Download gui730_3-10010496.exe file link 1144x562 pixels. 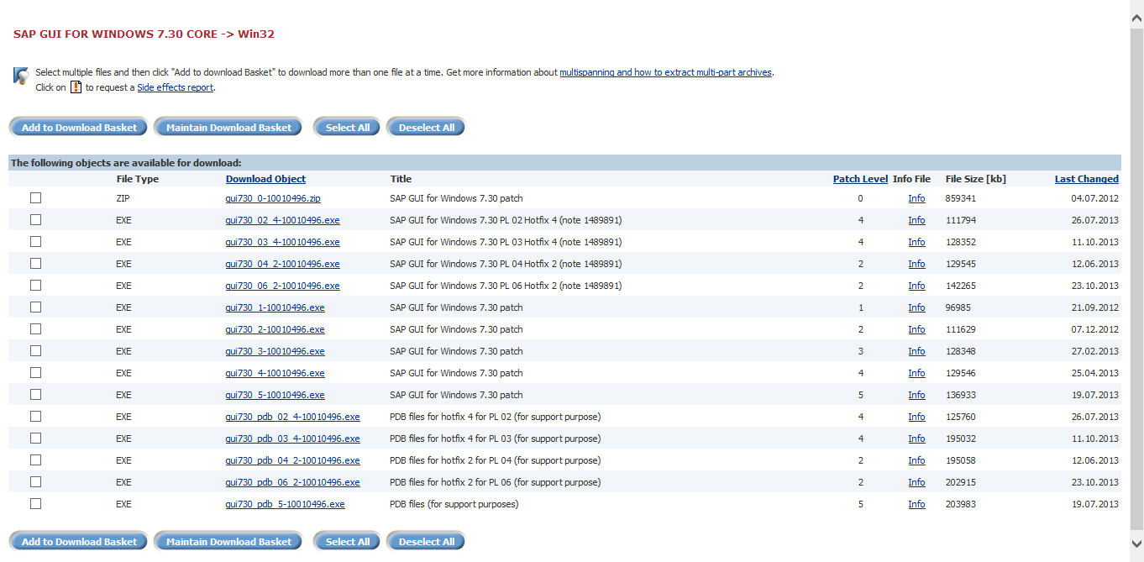click(x=276, y=351)
